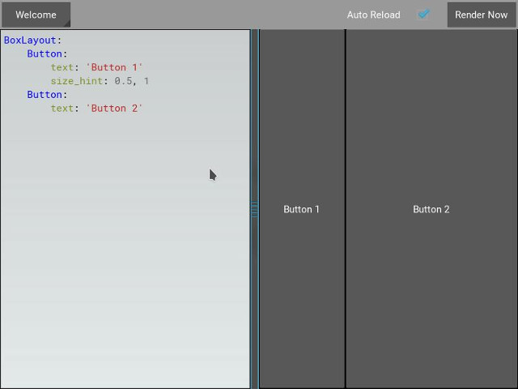Screen dimensions: 518x389
Task: Click the Auto Reload label text
Action: [x=373, y=15]
